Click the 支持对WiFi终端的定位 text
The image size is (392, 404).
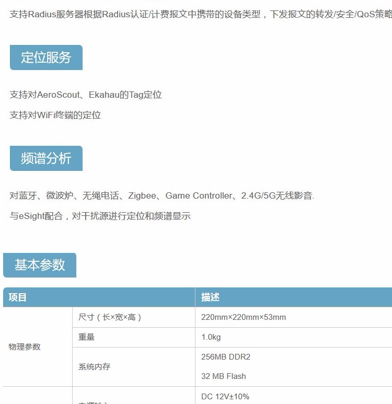55,115
